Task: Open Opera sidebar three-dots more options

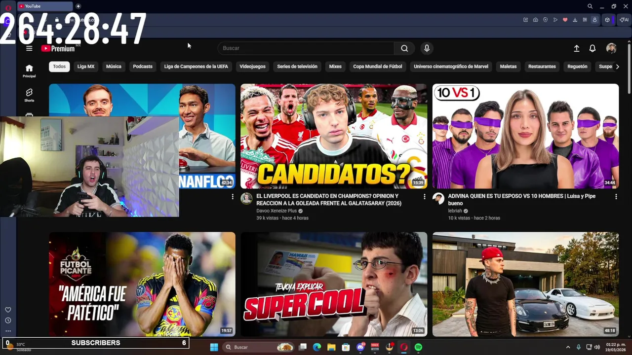Action: [x=8, y=331]
